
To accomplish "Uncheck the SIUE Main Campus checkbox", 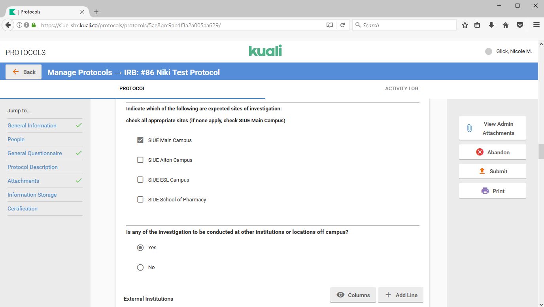I will pyautogui.click(x=140, y=140).
